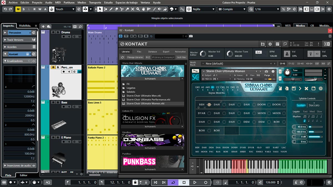Select the Object Selection arrow tool
333x187 pixels.
coord(100,9)
